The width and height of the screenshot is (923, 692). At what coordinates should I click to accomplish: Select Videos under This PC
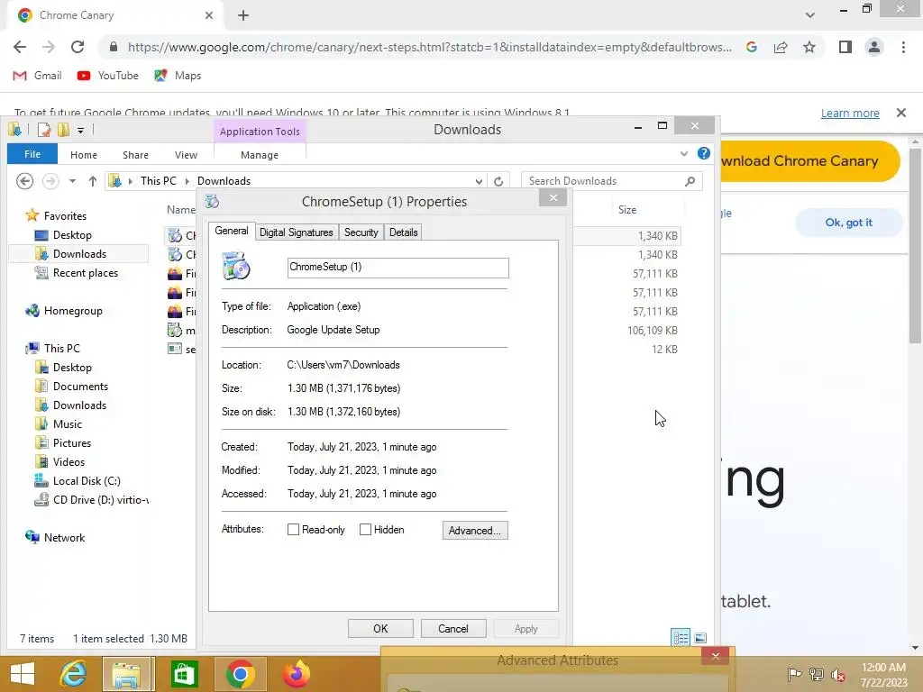[x=69, y=462]
